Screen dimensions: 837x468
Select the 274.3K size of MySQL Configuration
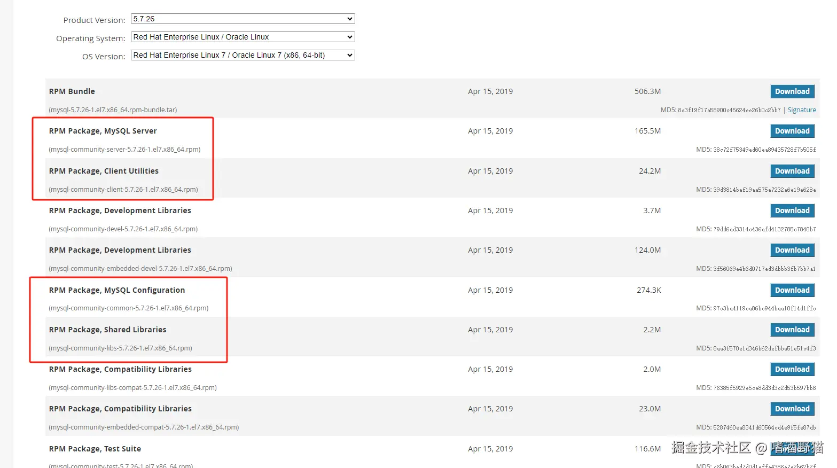point(648,290)
